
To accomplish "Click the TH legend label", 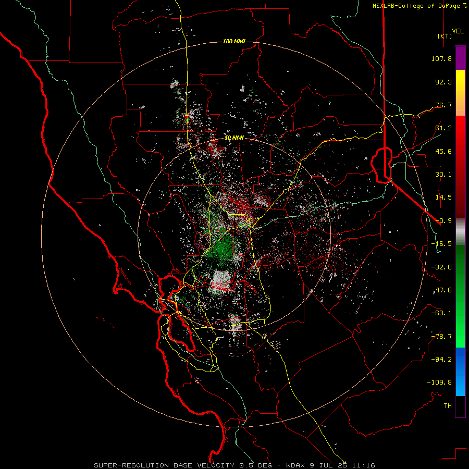I will point(448,406).
